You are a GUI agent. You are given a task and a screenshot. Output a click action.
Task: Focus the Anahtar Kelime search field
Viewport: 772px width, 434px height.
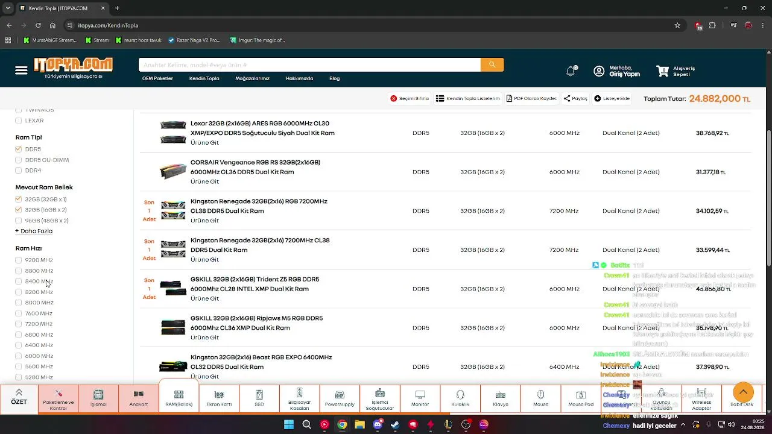coord(309,65)
